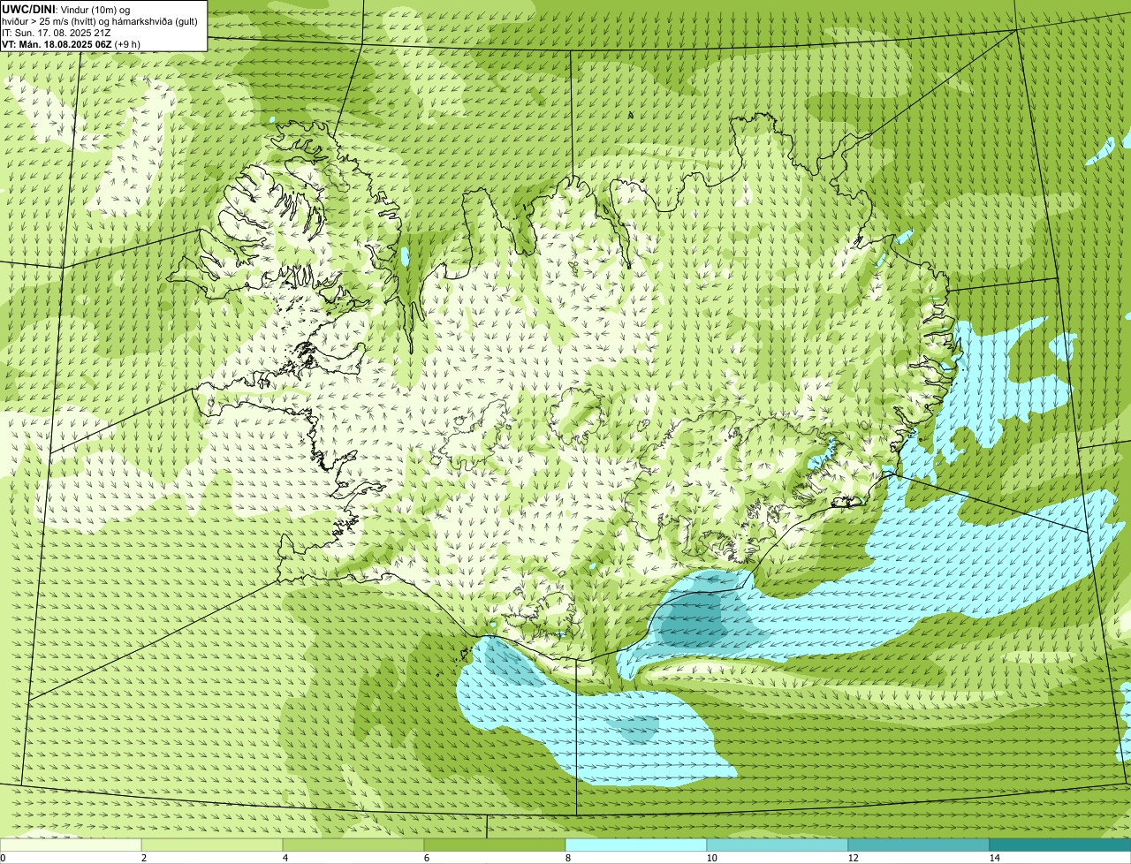Click the "hviður > 25 m/s (hvítt)" description line

pos(100,21)
